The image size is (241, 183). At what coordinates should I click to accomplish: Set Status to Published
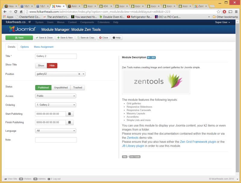pyautogui.click(x=43, y=88)
